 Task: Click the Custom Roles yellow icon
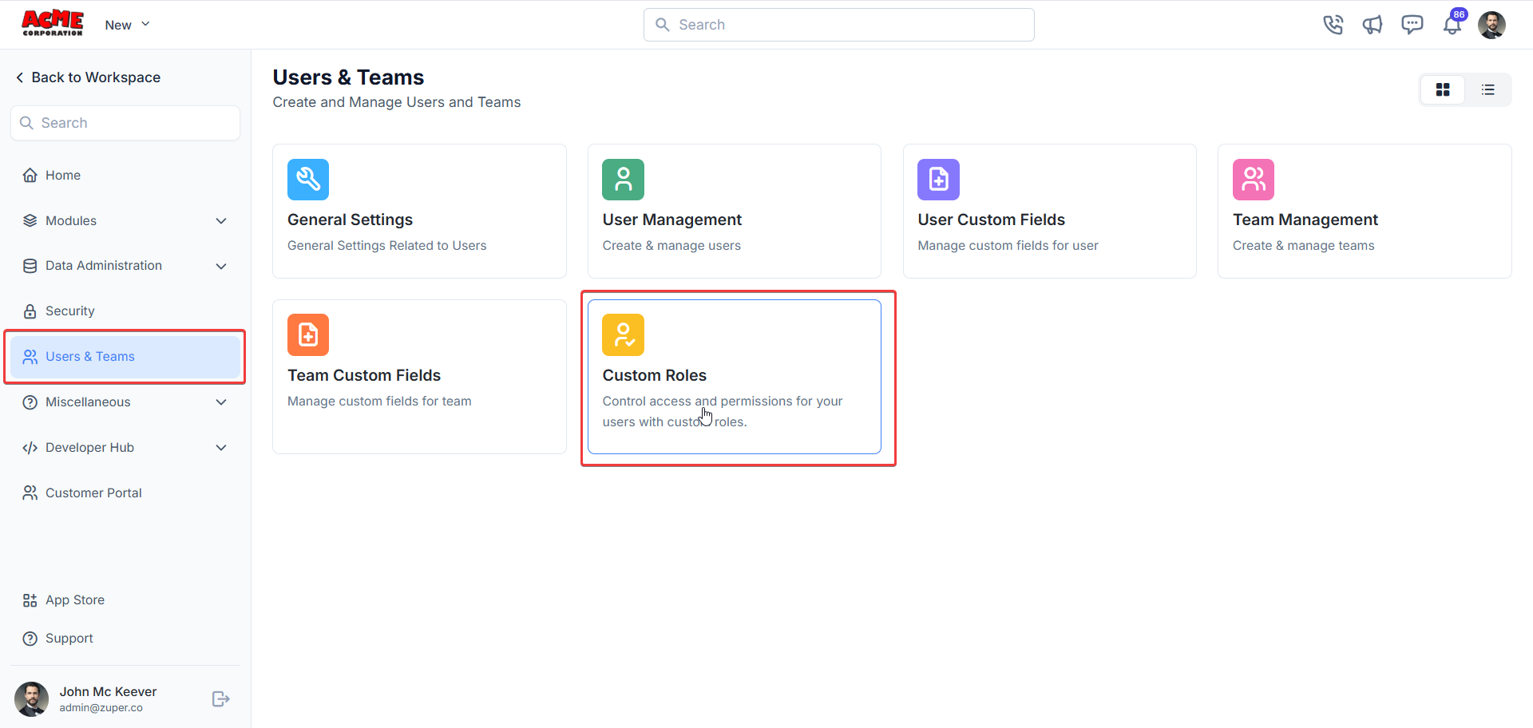pos(623,334)
